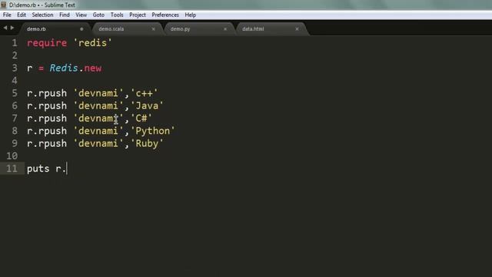492x277 pixels.
Task: Click the 'C#' string on line 7
Action: (141, 118)
